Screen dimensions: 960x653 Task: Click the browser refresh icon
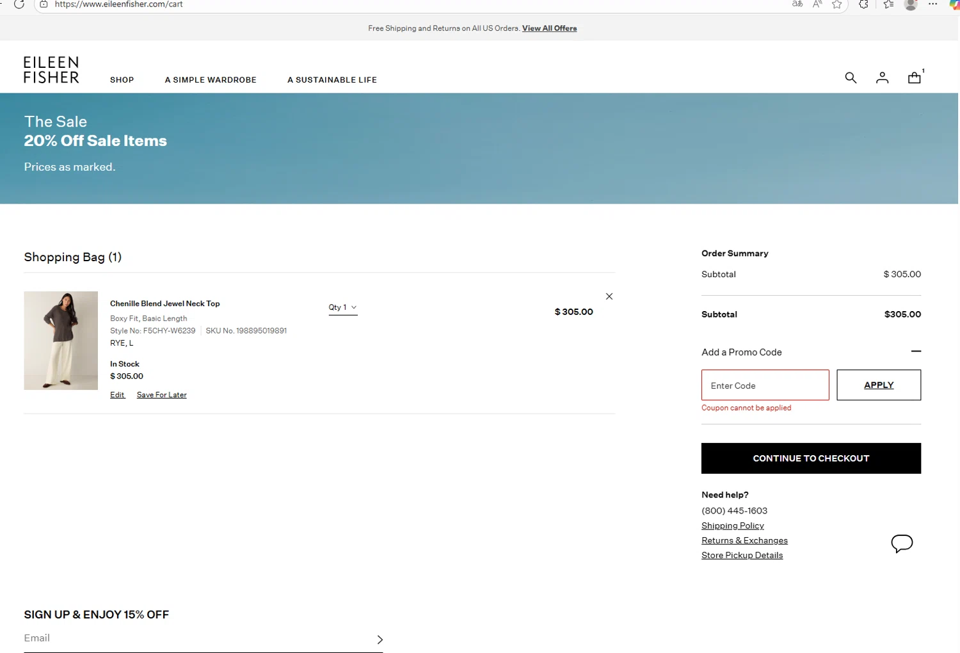tap(19, 4)
